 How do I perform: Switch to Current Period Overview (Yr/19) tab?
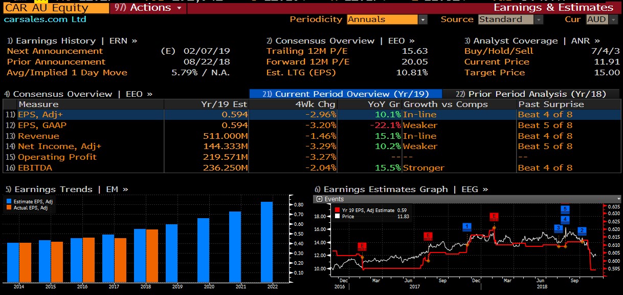tap(346, 94)
